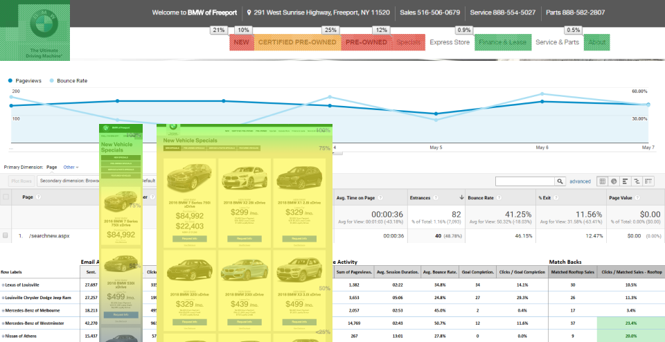Click the Plot Rows button
This screenshot has width=665, height=342.
pyautogui.click(x=21, y=181)
